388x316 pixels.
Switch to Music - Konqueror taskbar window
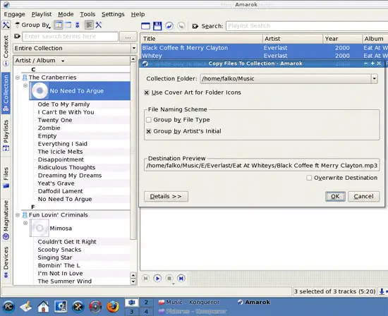[189, 302]
